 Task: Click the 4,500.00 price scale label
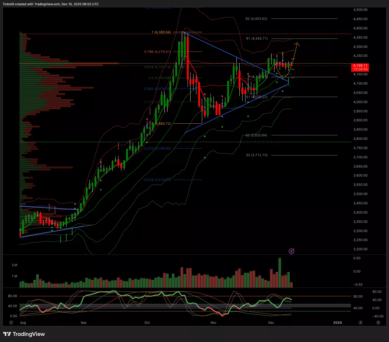click(360, 10)
